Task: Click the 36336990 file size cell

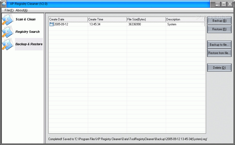Action: pyautogui.click(x=135, y=24)
